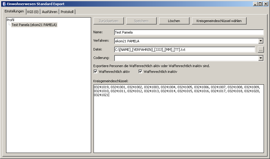Maximize the Einwohnerwesen Standard Export window
270x159 pixels.
coord(260,4)
